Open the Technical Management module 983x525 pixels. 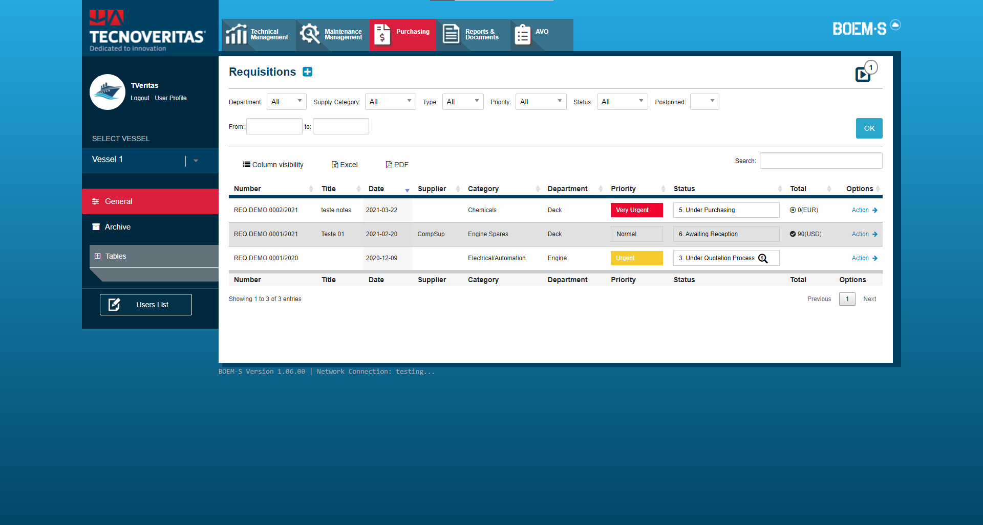(x=259, y=34)
